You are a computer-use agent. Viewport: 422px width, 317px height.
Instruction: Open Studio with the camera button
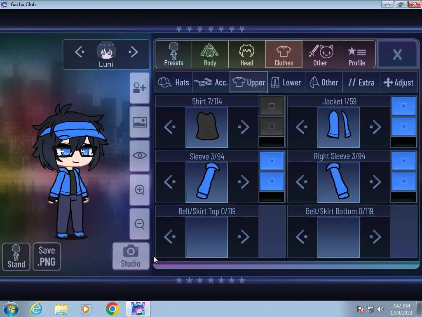pyautogui.click(x=131, y=256)
